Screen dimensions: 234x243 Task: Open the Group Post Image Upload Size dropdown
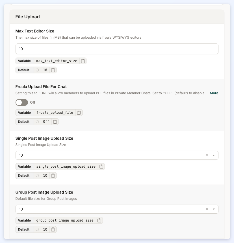[214, 209]
